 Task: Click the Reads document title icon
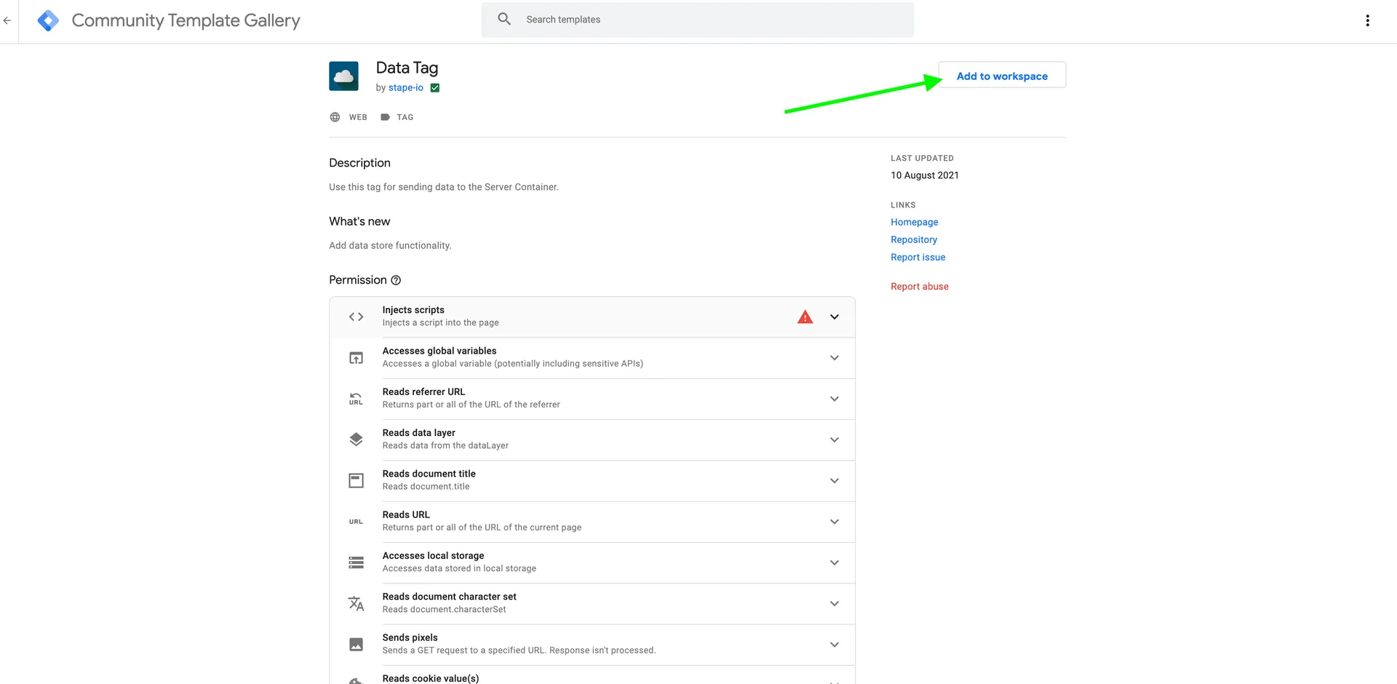[x=356, y=480]
